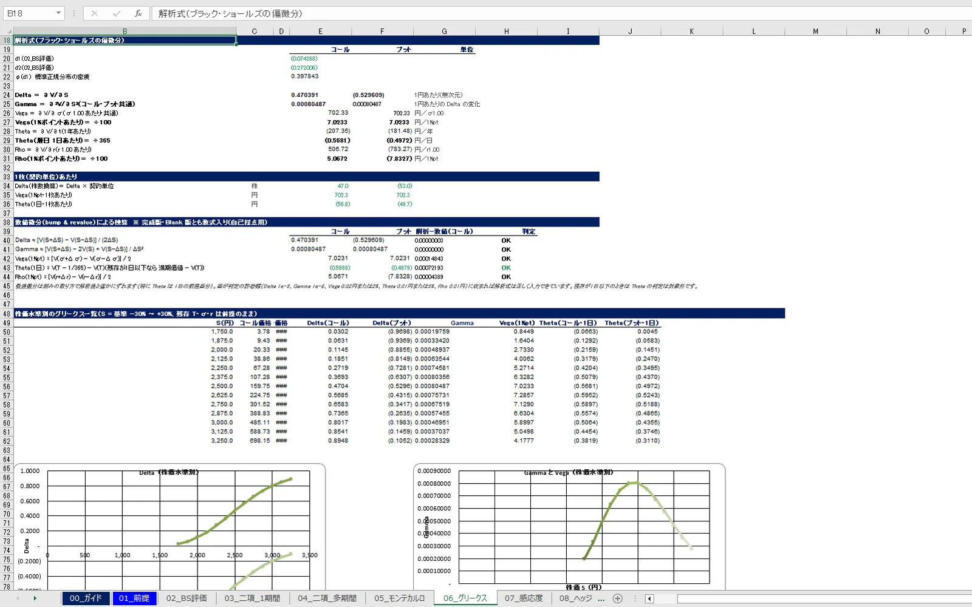The image size is (972, 607).
Task: Switch to the 00_ガイド sheet tab
Action: coord(86,599)
